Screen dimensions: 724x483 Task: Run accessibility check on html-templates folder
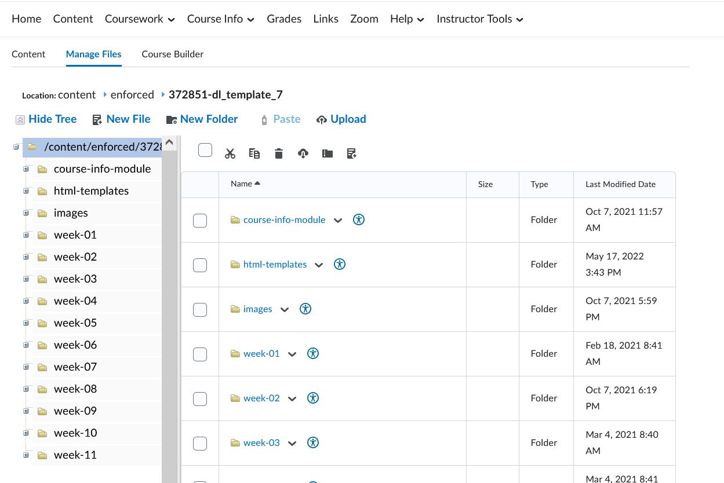[340, 264]
